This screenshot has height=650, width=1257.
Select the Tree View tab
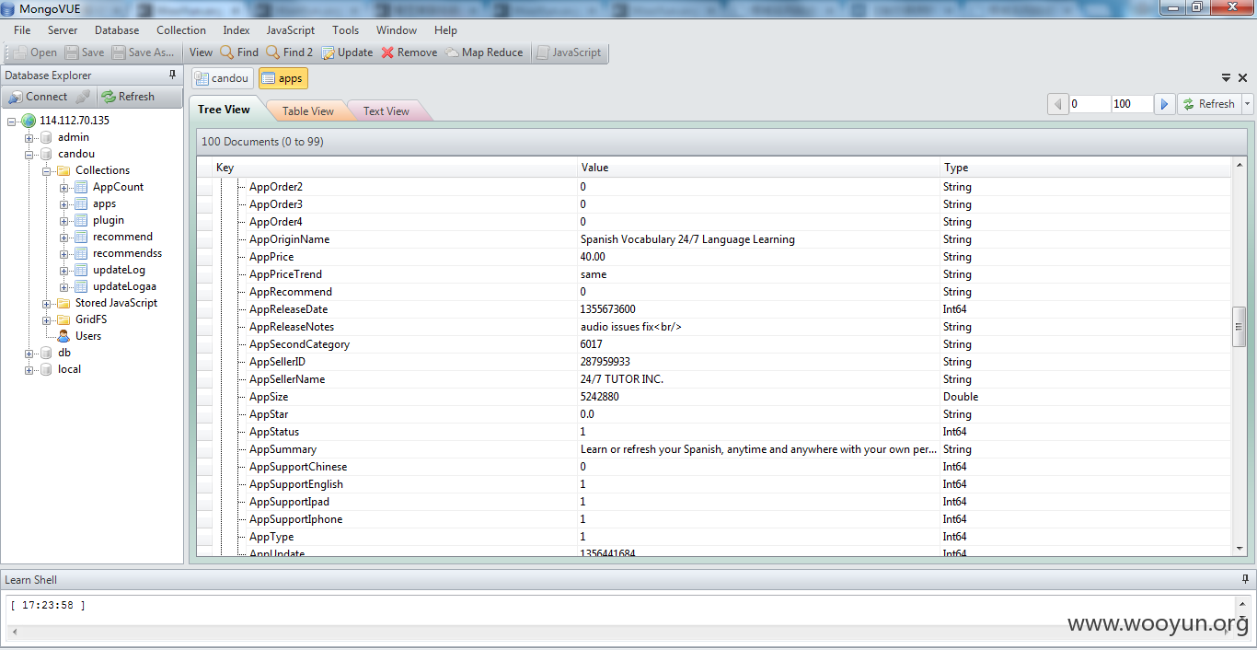coord(224,110)
